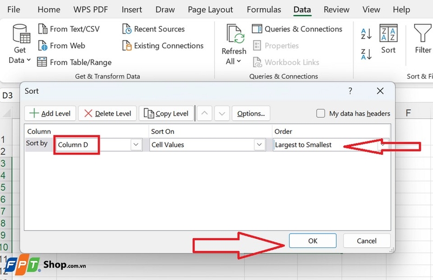Open the View tab
433x280 pixels.
point(371,10)
